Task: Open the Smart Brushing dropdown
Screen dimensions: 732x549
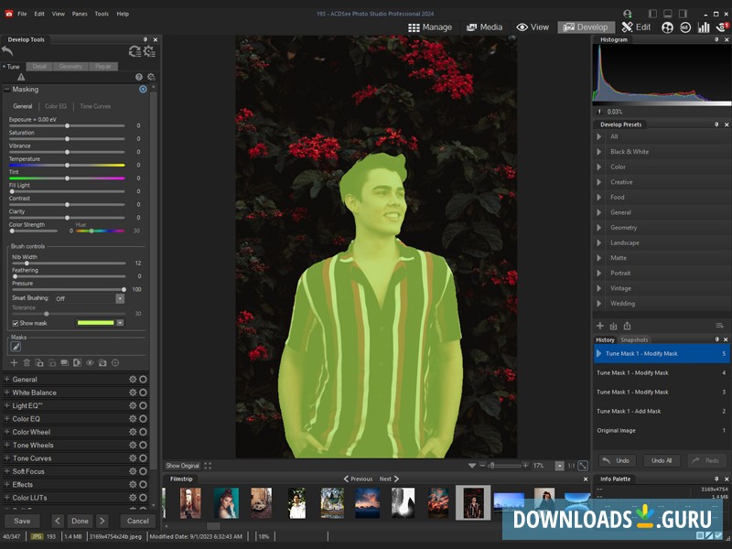Action: (119, 298)
